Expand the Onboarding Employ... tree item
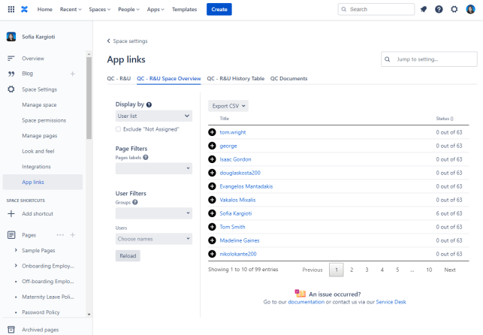The width and height of the screenshot is (483, 335). tap(16, 266)
